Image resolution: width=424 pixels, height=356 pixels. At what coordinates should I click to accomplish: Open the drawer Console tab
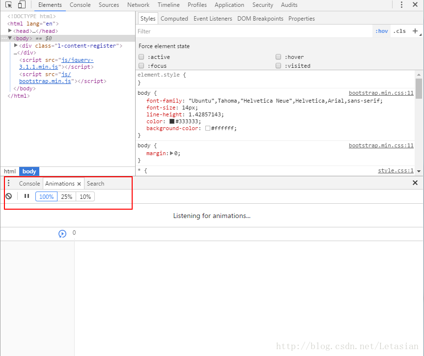[29, 184]
